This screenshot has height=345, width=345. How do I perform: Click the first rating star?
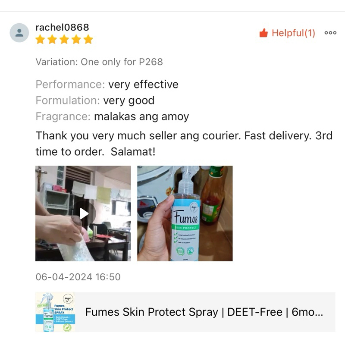point(40,39)
